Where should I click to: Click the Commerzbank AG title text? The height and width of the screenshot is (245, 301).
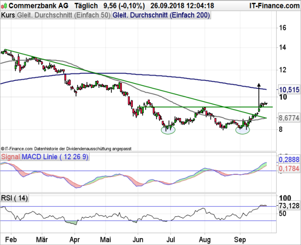[38, 6]
